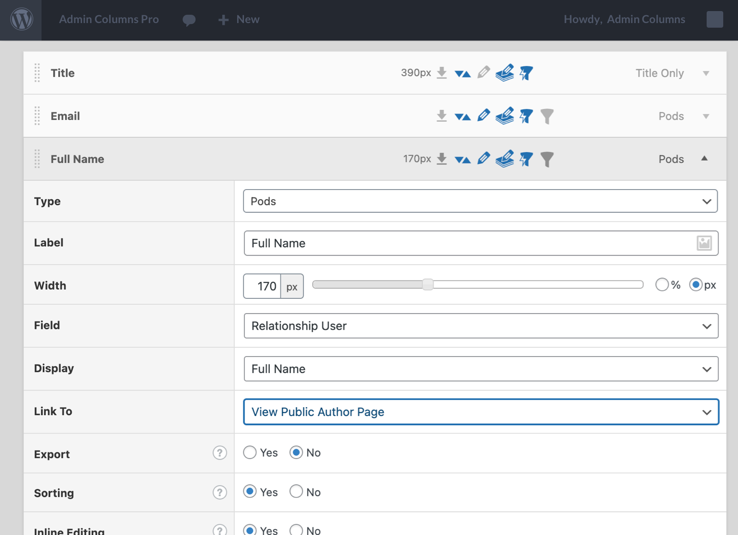Select percent width unit radio
Screen dimensions: 738x535
pyautogui.click(x=662, y=285)
